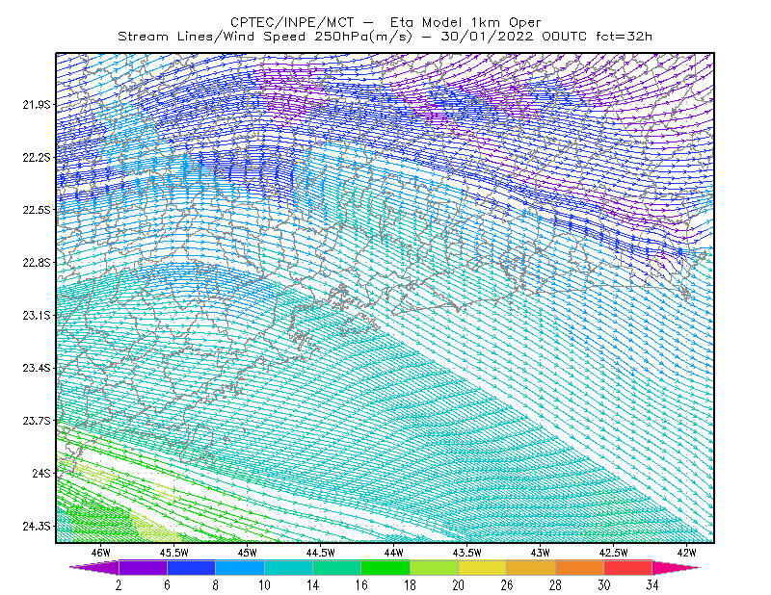
Task: Click the cyan 10-14 m/s legend swatch
Action: pos(288,567)
